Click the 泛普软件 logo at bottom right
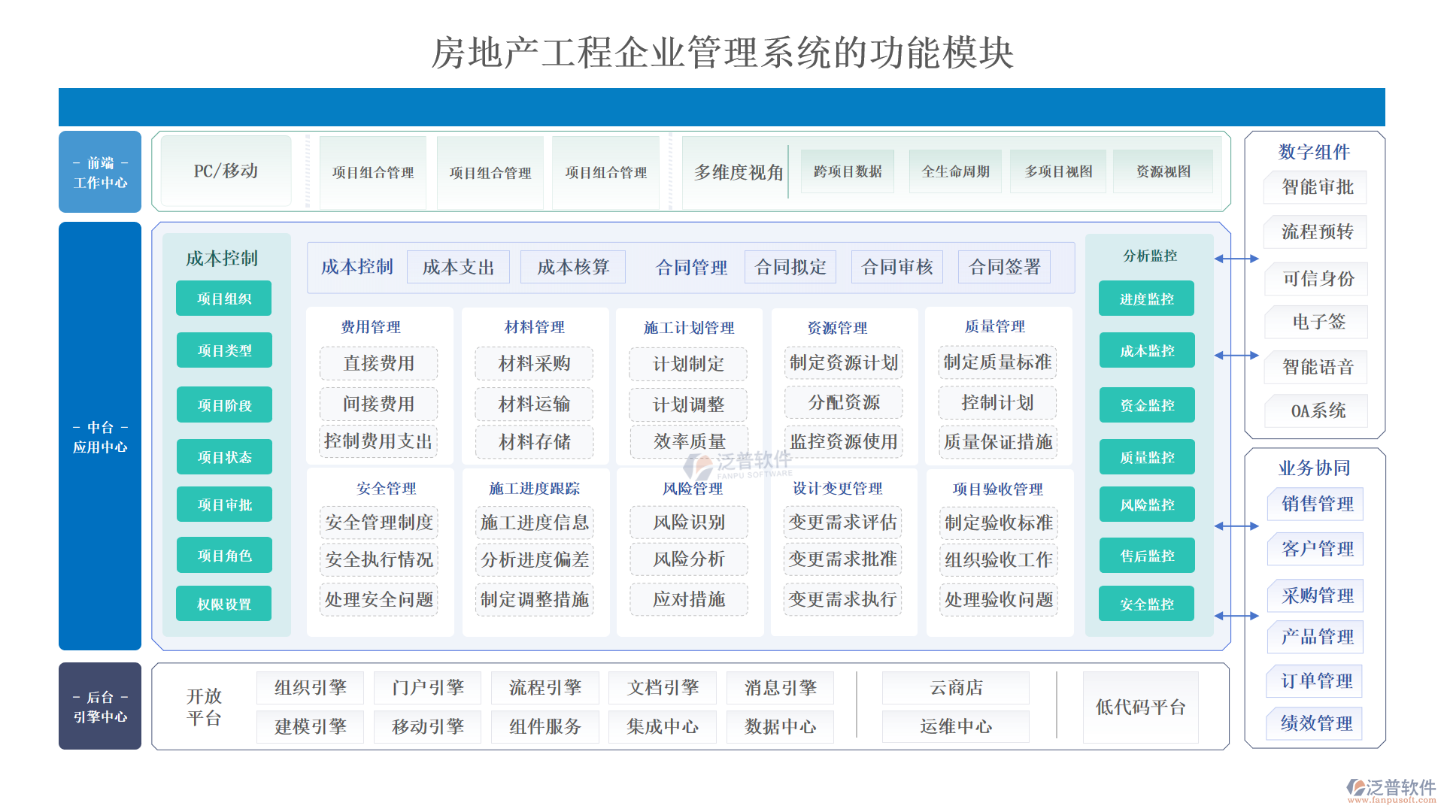1444x812 pixels. [x=1391, y=789]
